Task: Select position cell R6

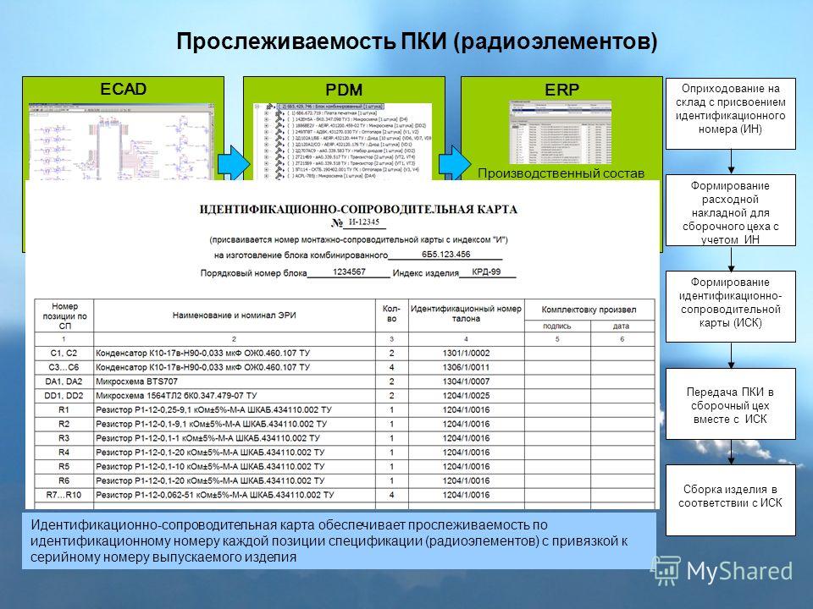Action: pos(64,480)
